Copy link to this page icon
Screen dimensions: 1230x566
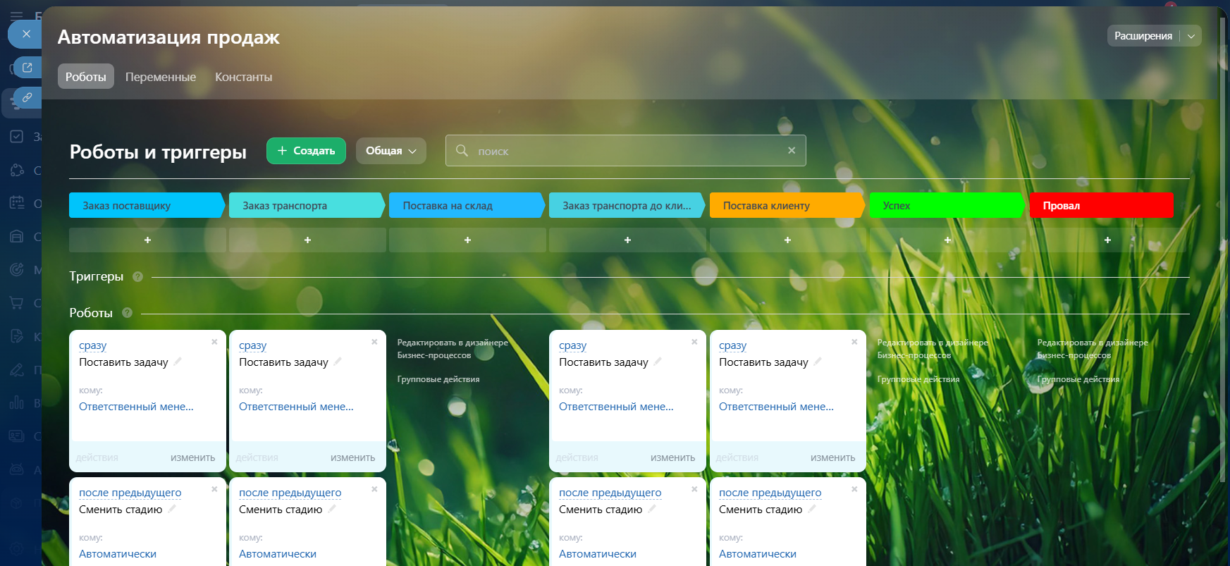tap(27, 98)
